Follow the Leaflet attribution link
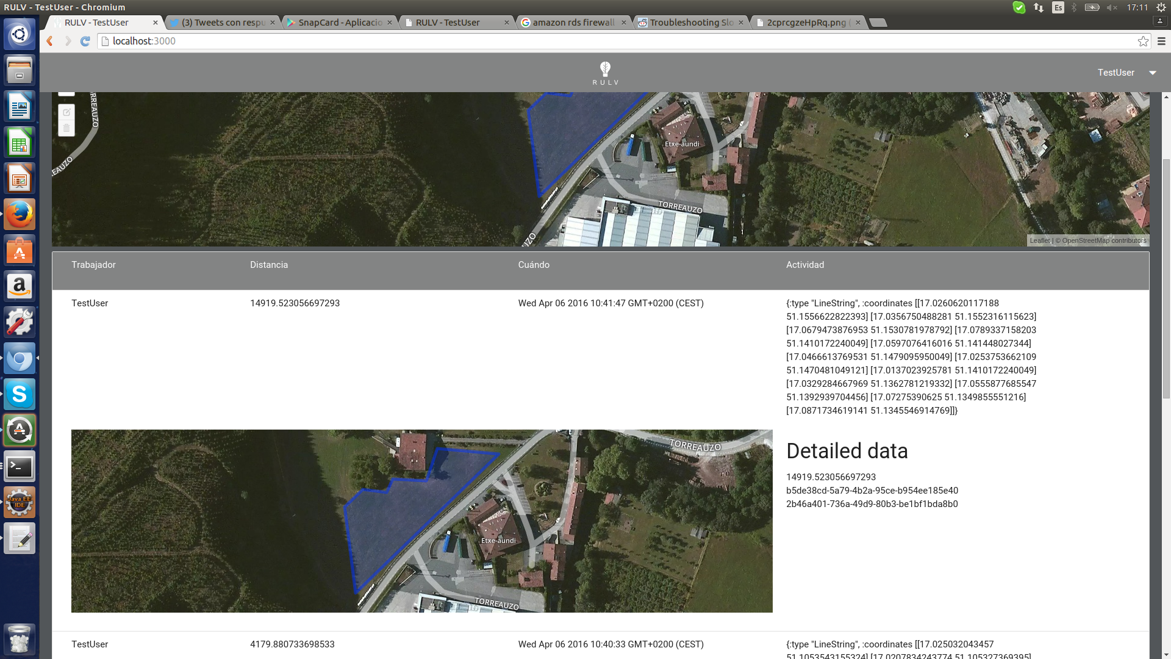The width and height of the screenshot is (1171, 659). click(x=1039, y=240)
